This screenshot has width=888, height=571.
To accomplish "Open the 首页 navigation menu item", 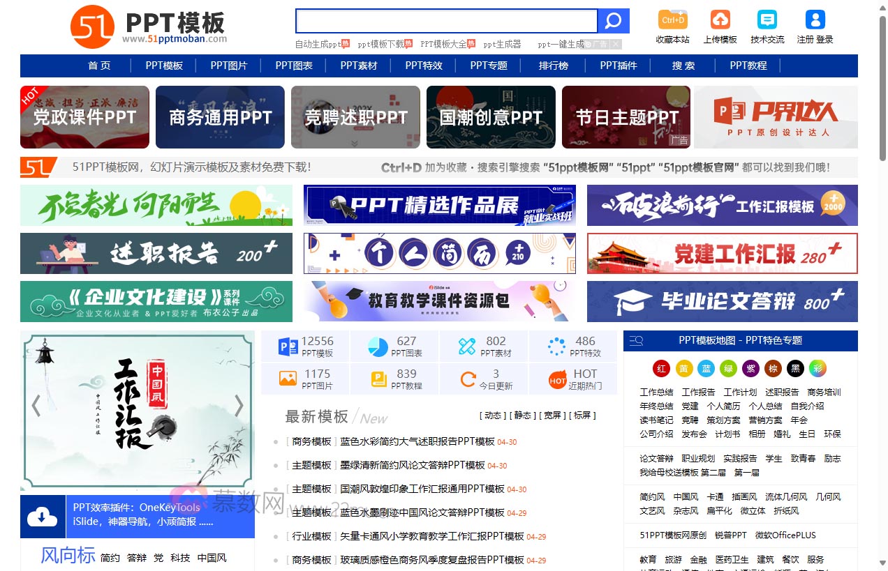I will [99, 66].
